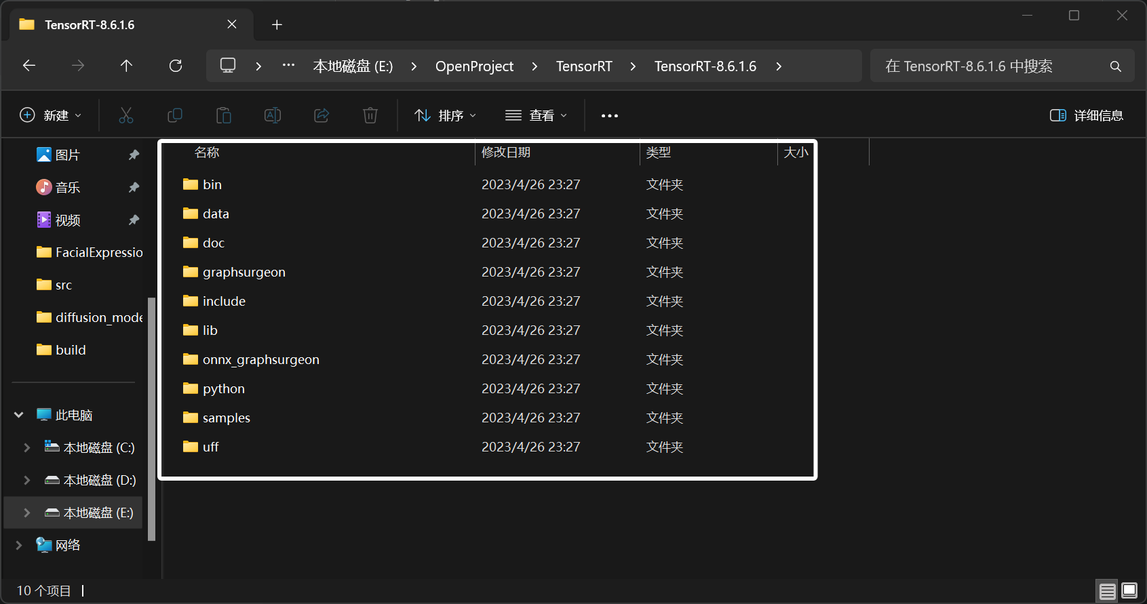Expand 本地磁盘 (E:) in sidebar

(27, 512)
